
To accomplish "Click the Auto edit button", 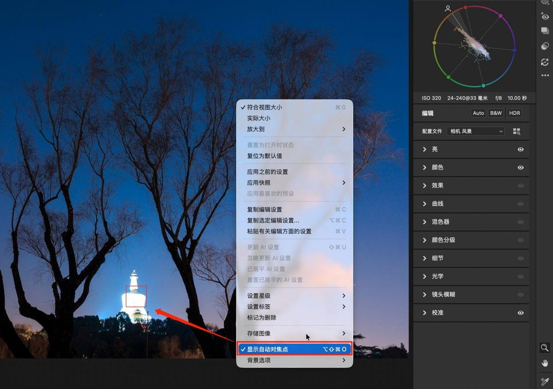I will (x=478, y=113).
